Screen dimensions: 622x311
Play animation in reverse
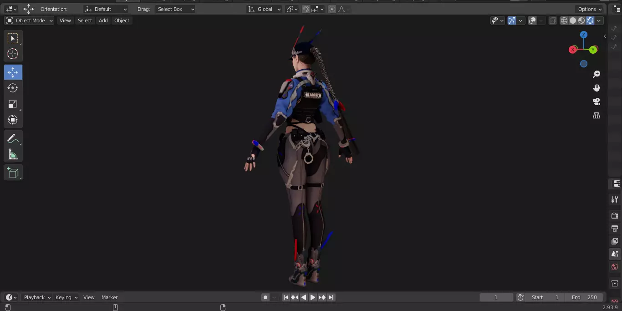pos(304,297)
